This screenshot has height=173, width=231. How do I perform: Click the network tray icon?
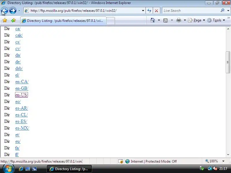pyautogui.click(x=210, y=168)
